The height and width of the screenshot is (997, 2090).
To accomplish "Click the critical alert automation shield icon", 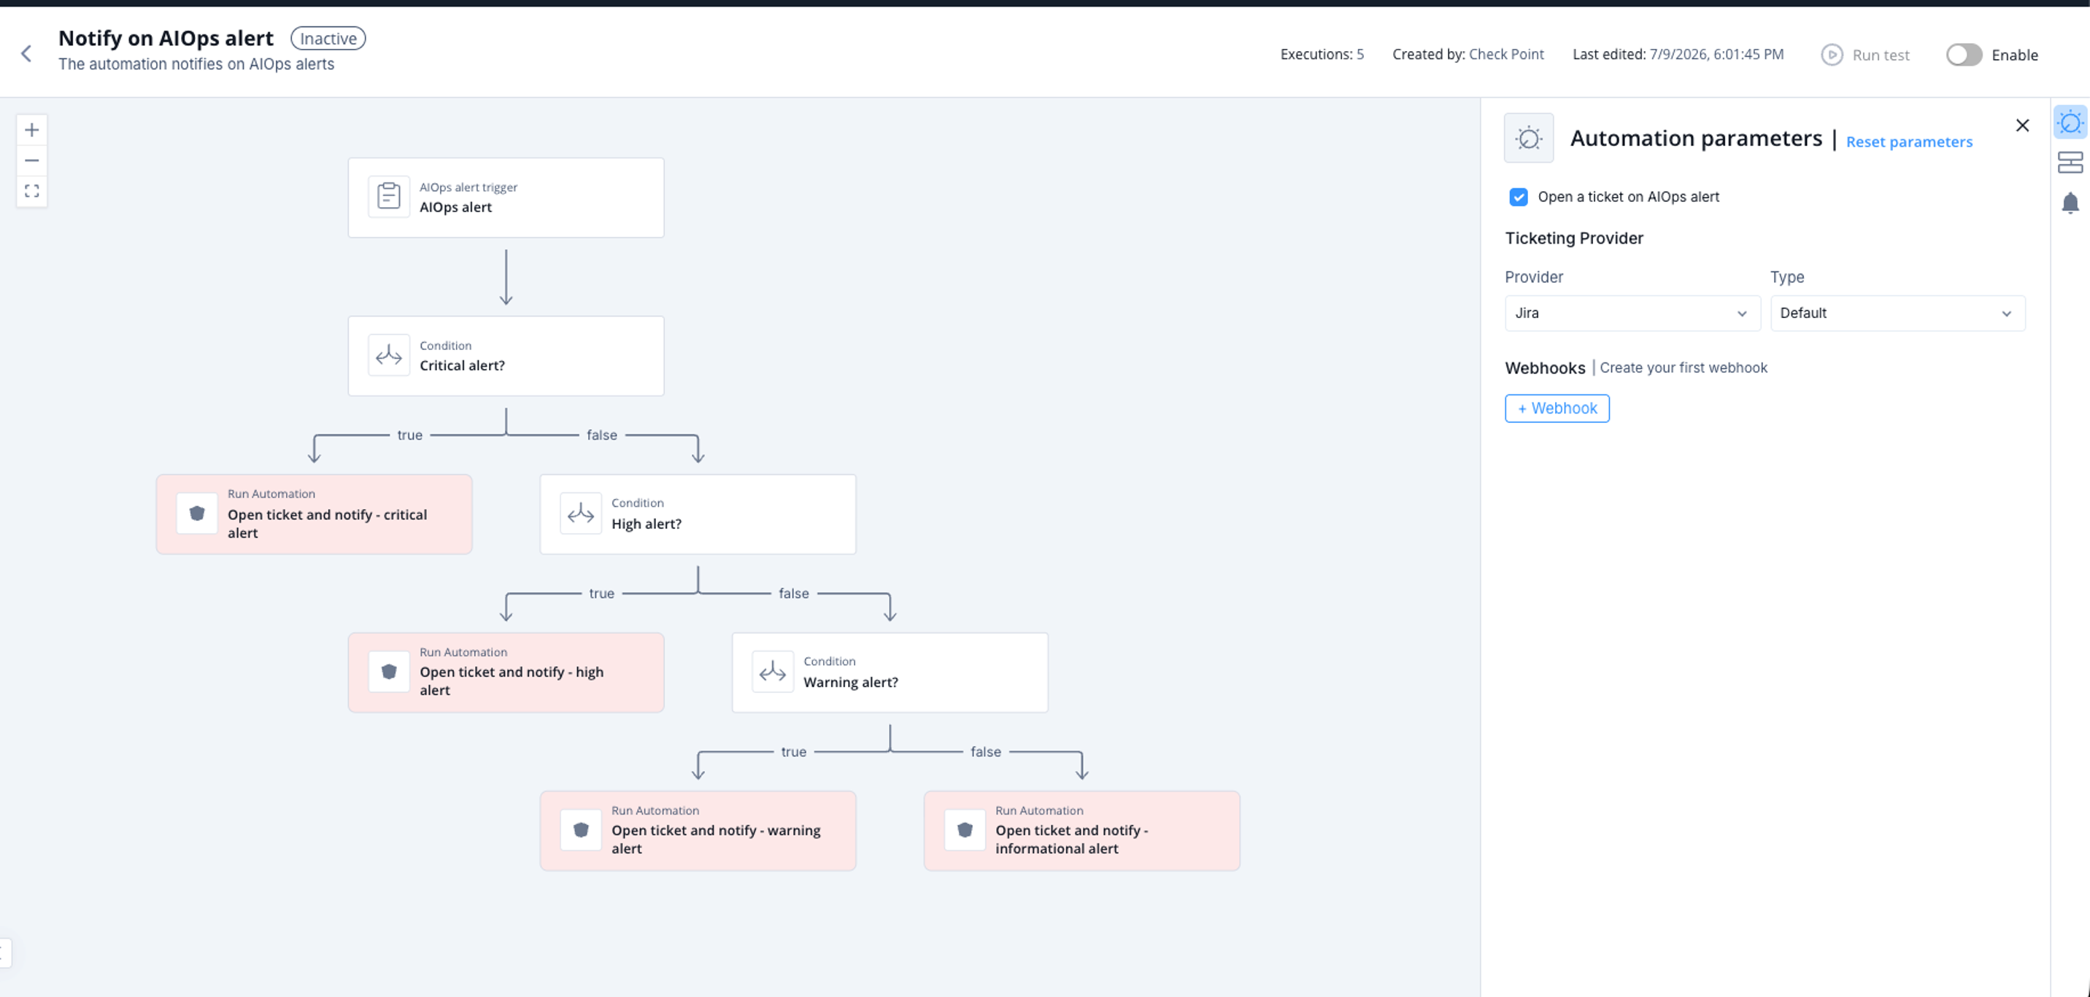I will pos(196,513).
